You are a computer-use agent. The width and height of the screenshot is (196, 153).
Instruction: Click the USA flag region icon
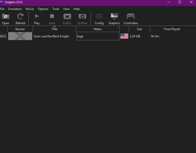[x=124, y=36]
